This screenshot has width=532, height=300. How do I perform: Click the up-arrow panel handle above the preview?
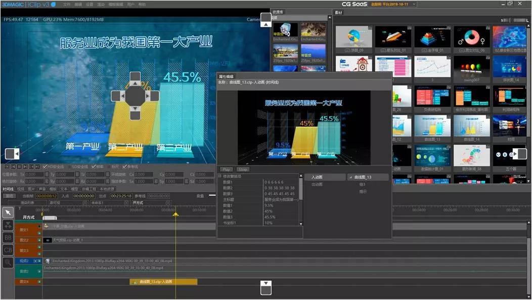coord(266,20)
